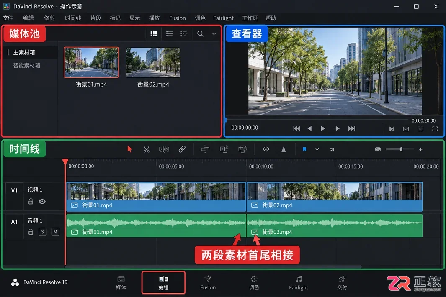This screenshot has width=446, height=297.
Task: Select the arrow selection tool in timeline
Action: pyautogui.click(x=130, y=149)
